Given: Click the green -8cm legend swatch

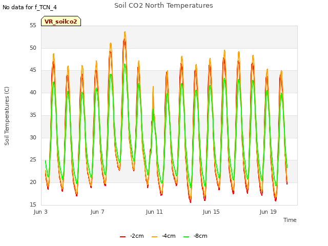Looking at the screenshot, I should point(187,237).
